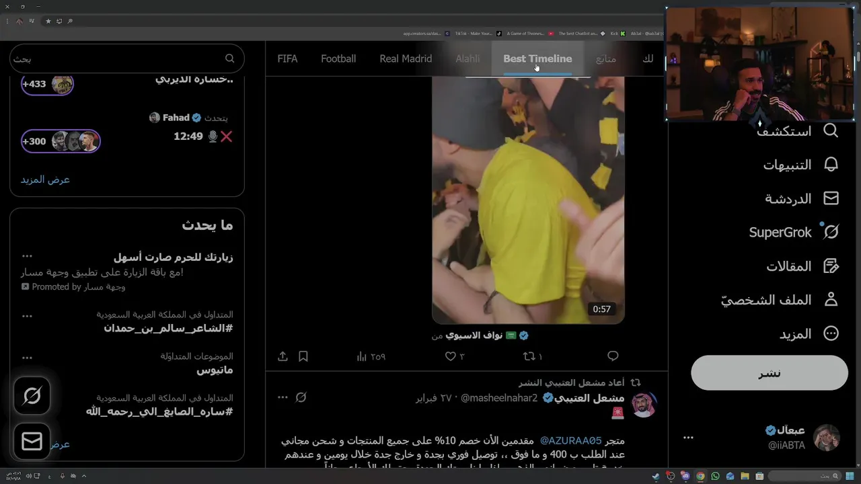
Task: Switch to FIFA timeline tab
Action: point(287,58)
